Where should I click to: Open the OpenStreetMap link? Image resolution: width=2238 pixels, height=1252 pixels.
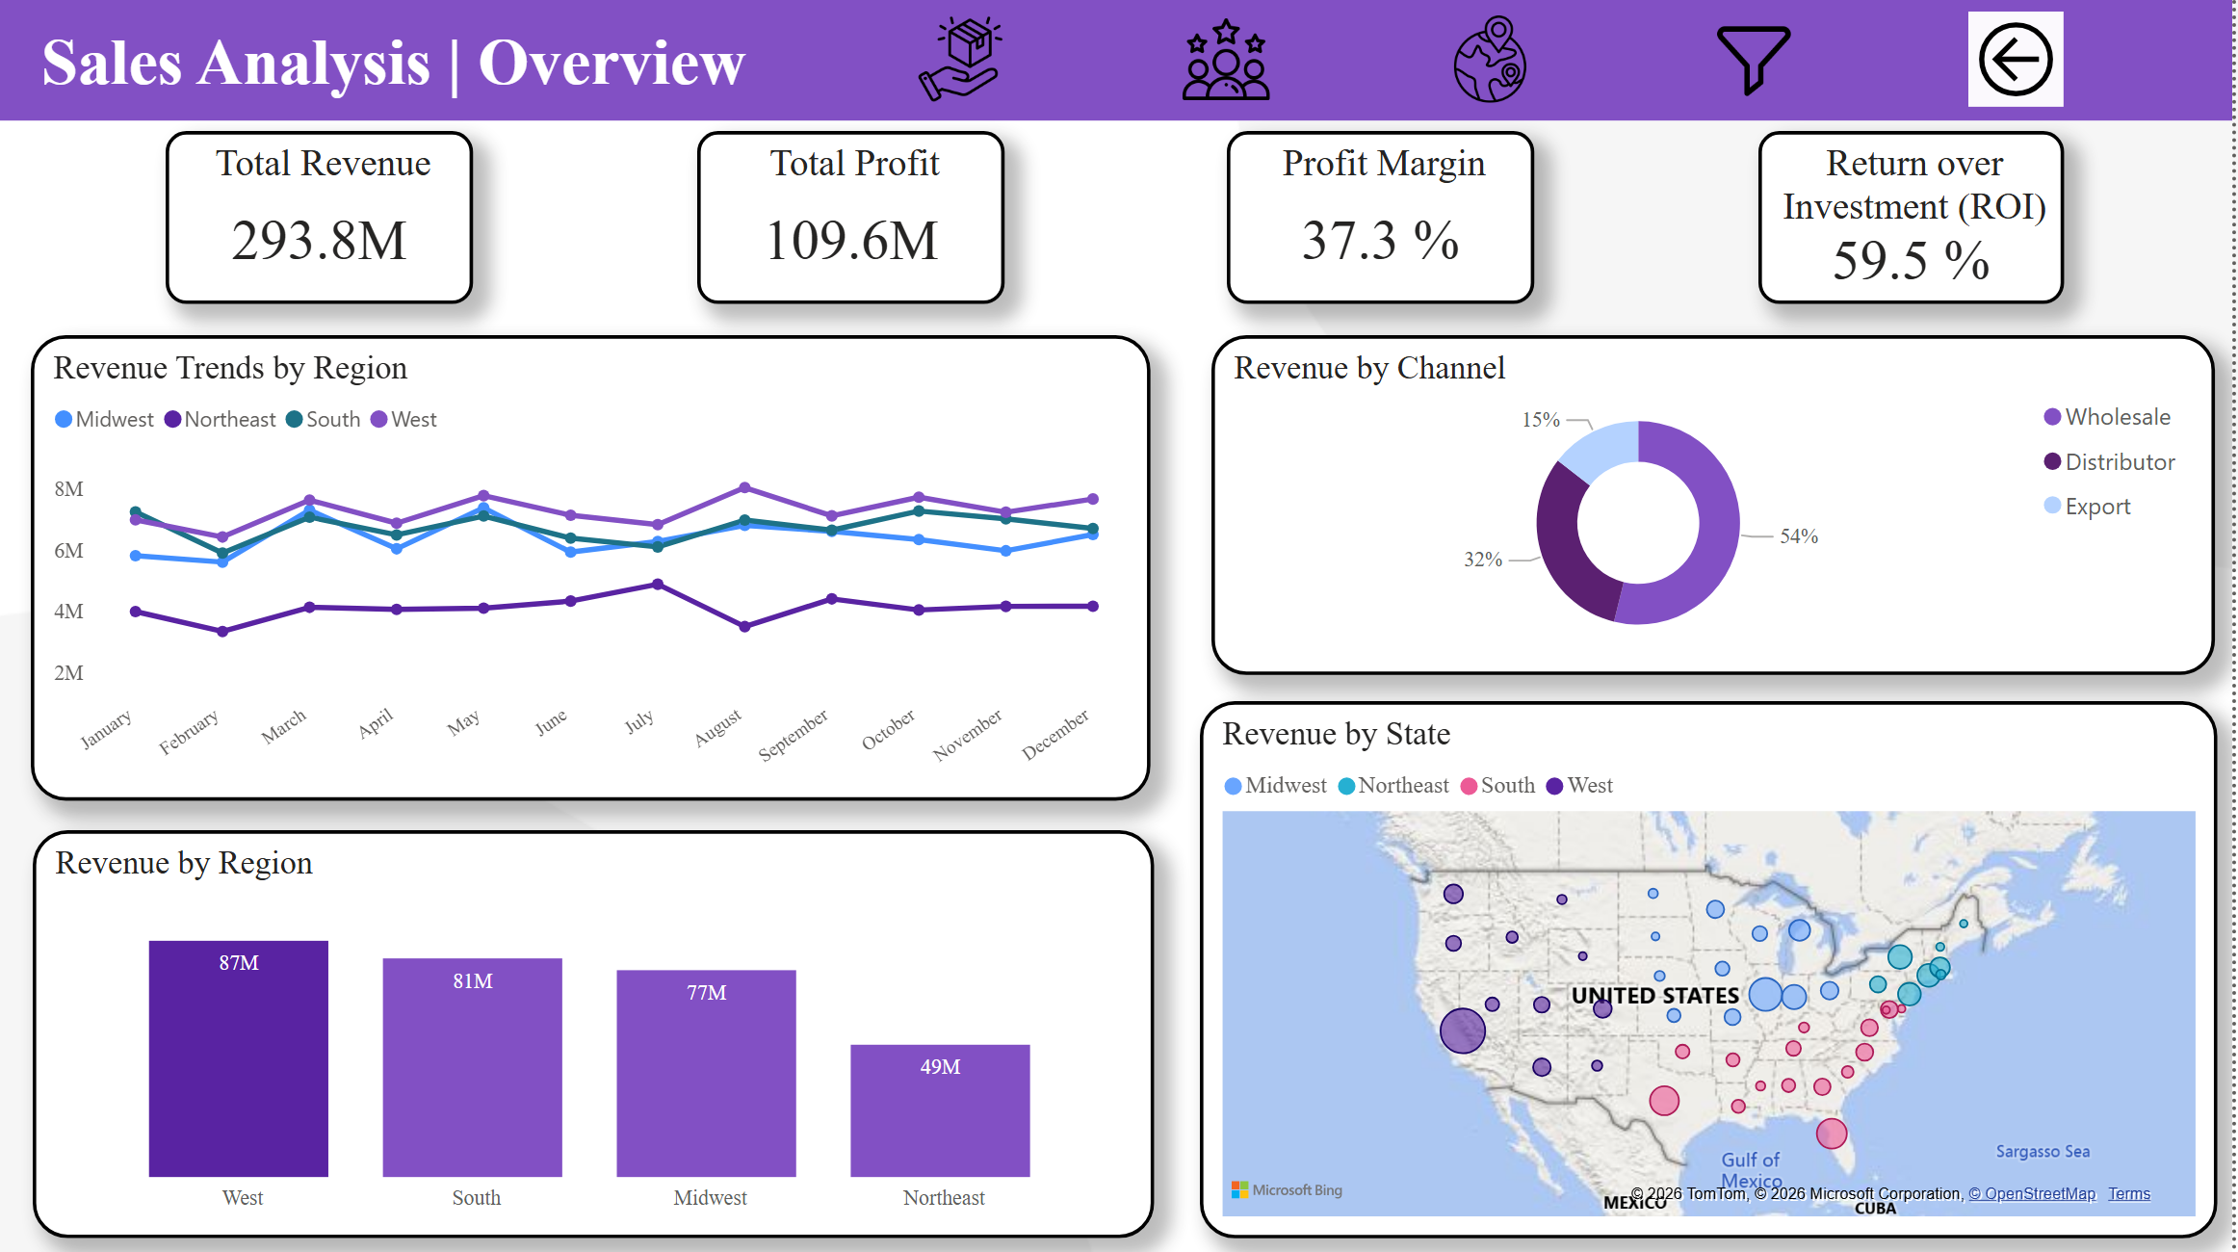2032,1194
